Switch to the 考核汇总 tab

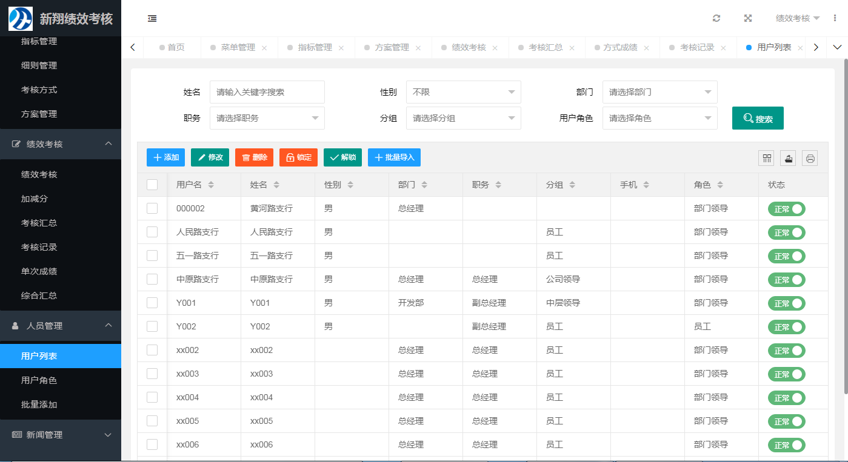coord(545,47)
